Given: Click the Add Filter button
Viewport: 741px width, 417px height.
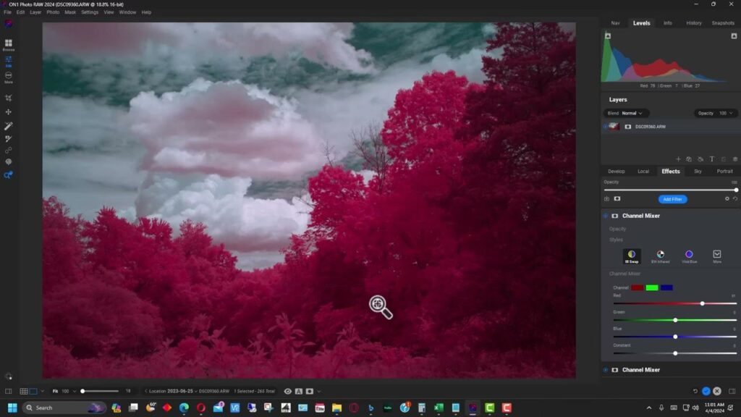Looking at the screenshot, I should tap(672, 199).
